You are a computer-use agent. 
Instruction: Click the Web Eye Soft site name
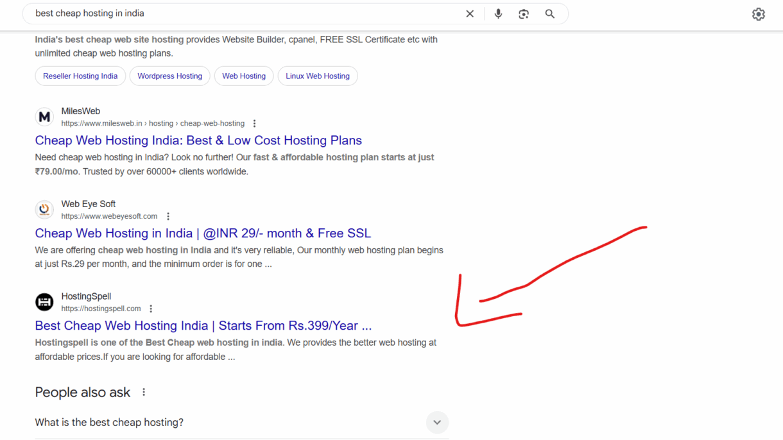(89, 203)
